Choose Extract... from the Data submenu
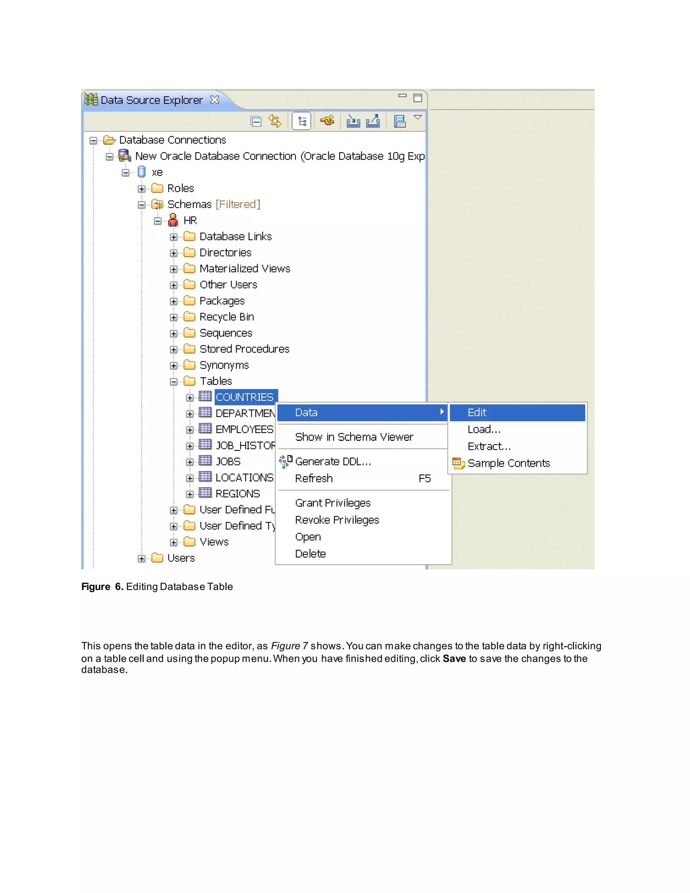690x893 pixels. coord(517,446)
